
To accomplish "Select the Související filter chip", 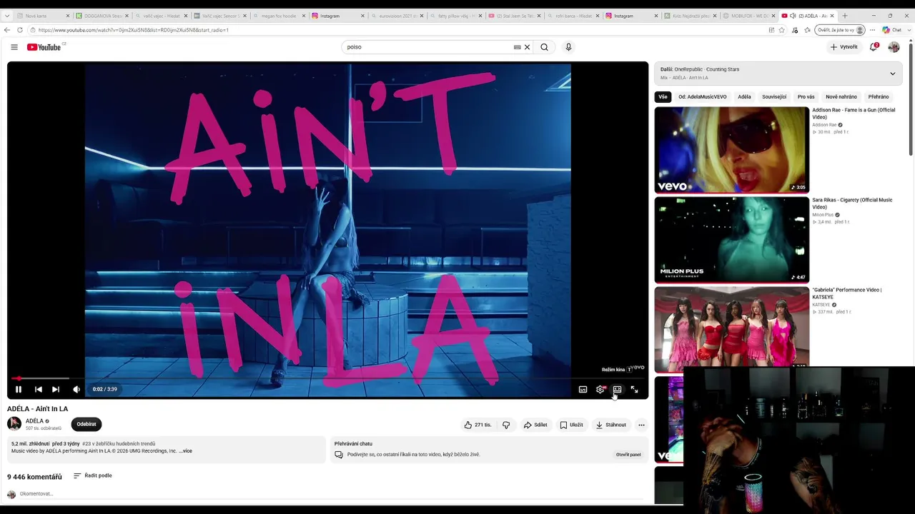I will point(774,97).
